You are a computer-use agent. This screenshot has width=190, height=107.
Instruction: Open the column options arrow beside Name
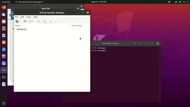pos(69,26)
